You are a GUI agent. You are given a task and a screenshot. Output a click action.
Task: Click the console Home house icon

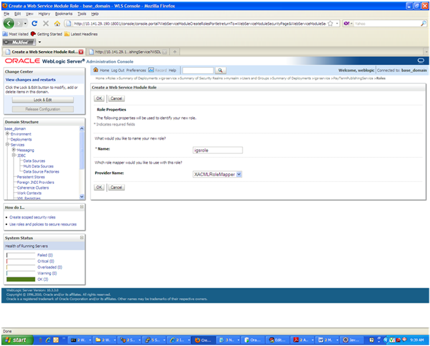pyautogui.click(x=95, y=70)
